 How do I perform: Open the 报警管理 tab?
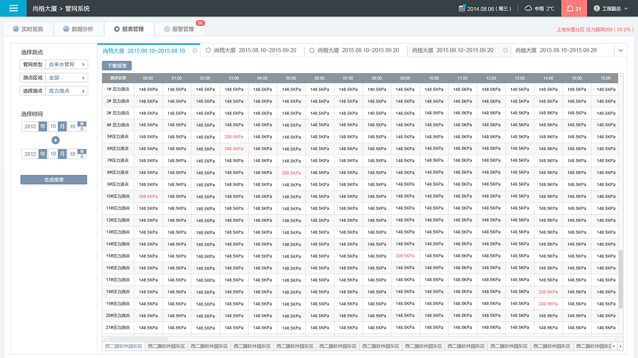pyautogui.click(x=179, y=29)
